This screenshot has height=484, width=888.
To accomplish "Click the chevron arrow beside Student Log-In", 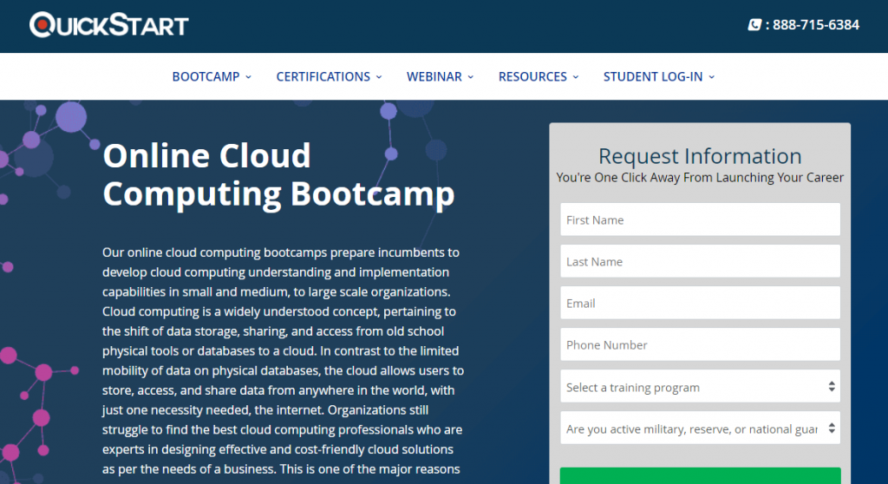I will (x=712, y=77).
